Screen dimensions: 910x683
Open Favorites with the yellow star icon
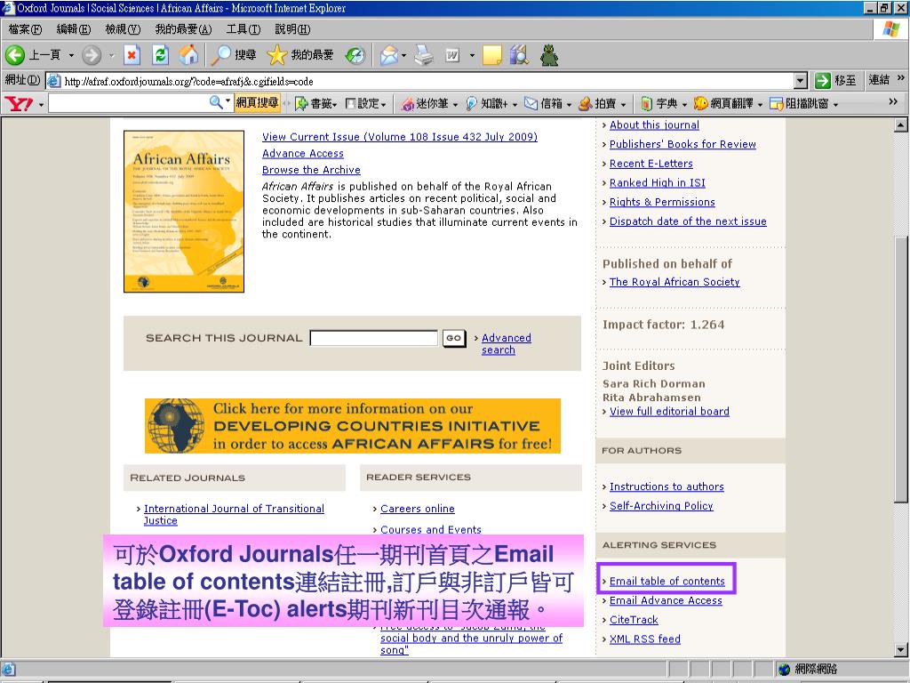click(300, 55)
